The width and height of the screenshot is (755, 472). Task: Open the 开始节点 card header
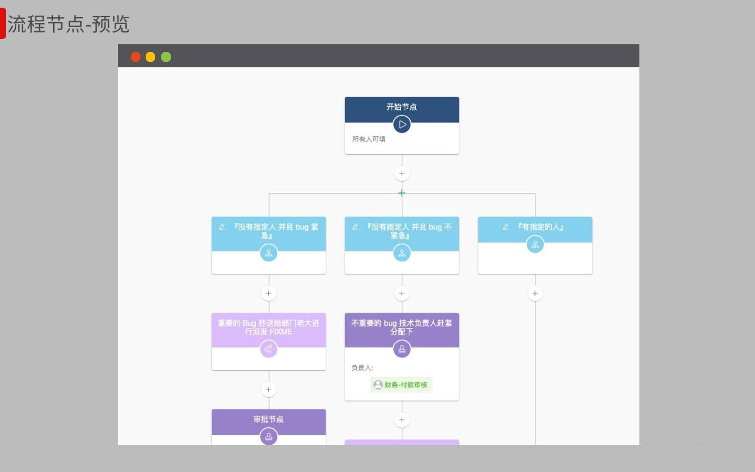tap(402, 110)
